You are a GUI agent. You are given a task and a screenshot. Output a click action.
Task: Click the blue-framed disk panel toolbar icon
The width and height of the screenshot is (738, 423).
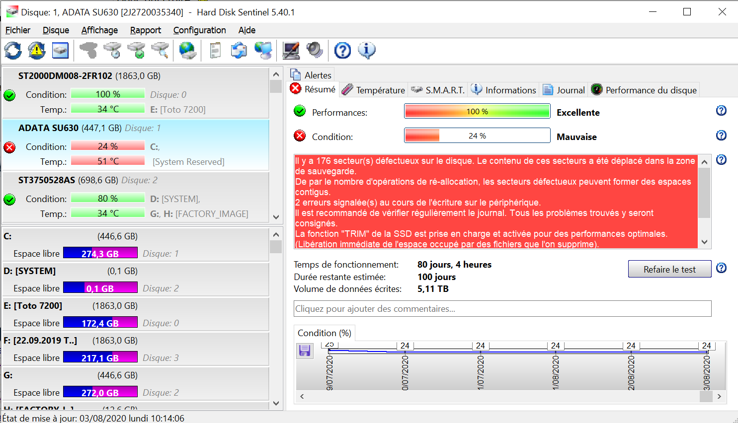[x=60, y=50]
